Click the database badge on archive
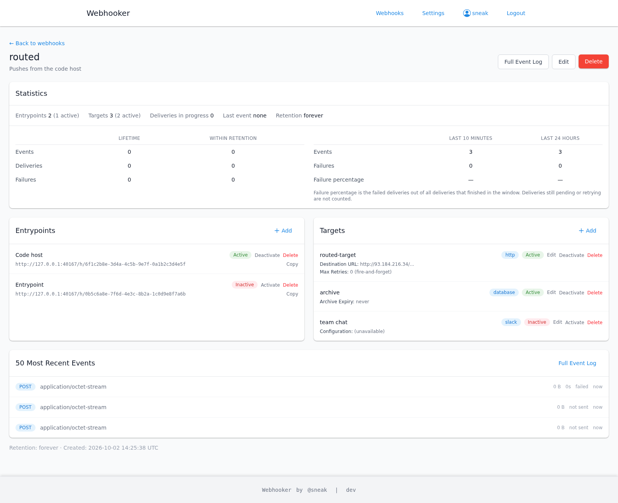Image resolution: width=618 pixels, height=503 pixels. click(504, 292)
